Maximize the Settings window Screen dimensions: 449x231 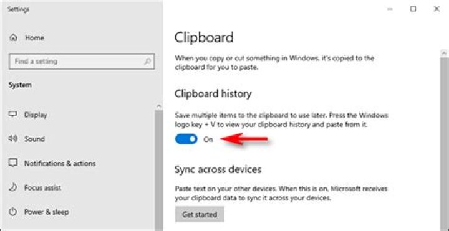click(x=413, y=9)
